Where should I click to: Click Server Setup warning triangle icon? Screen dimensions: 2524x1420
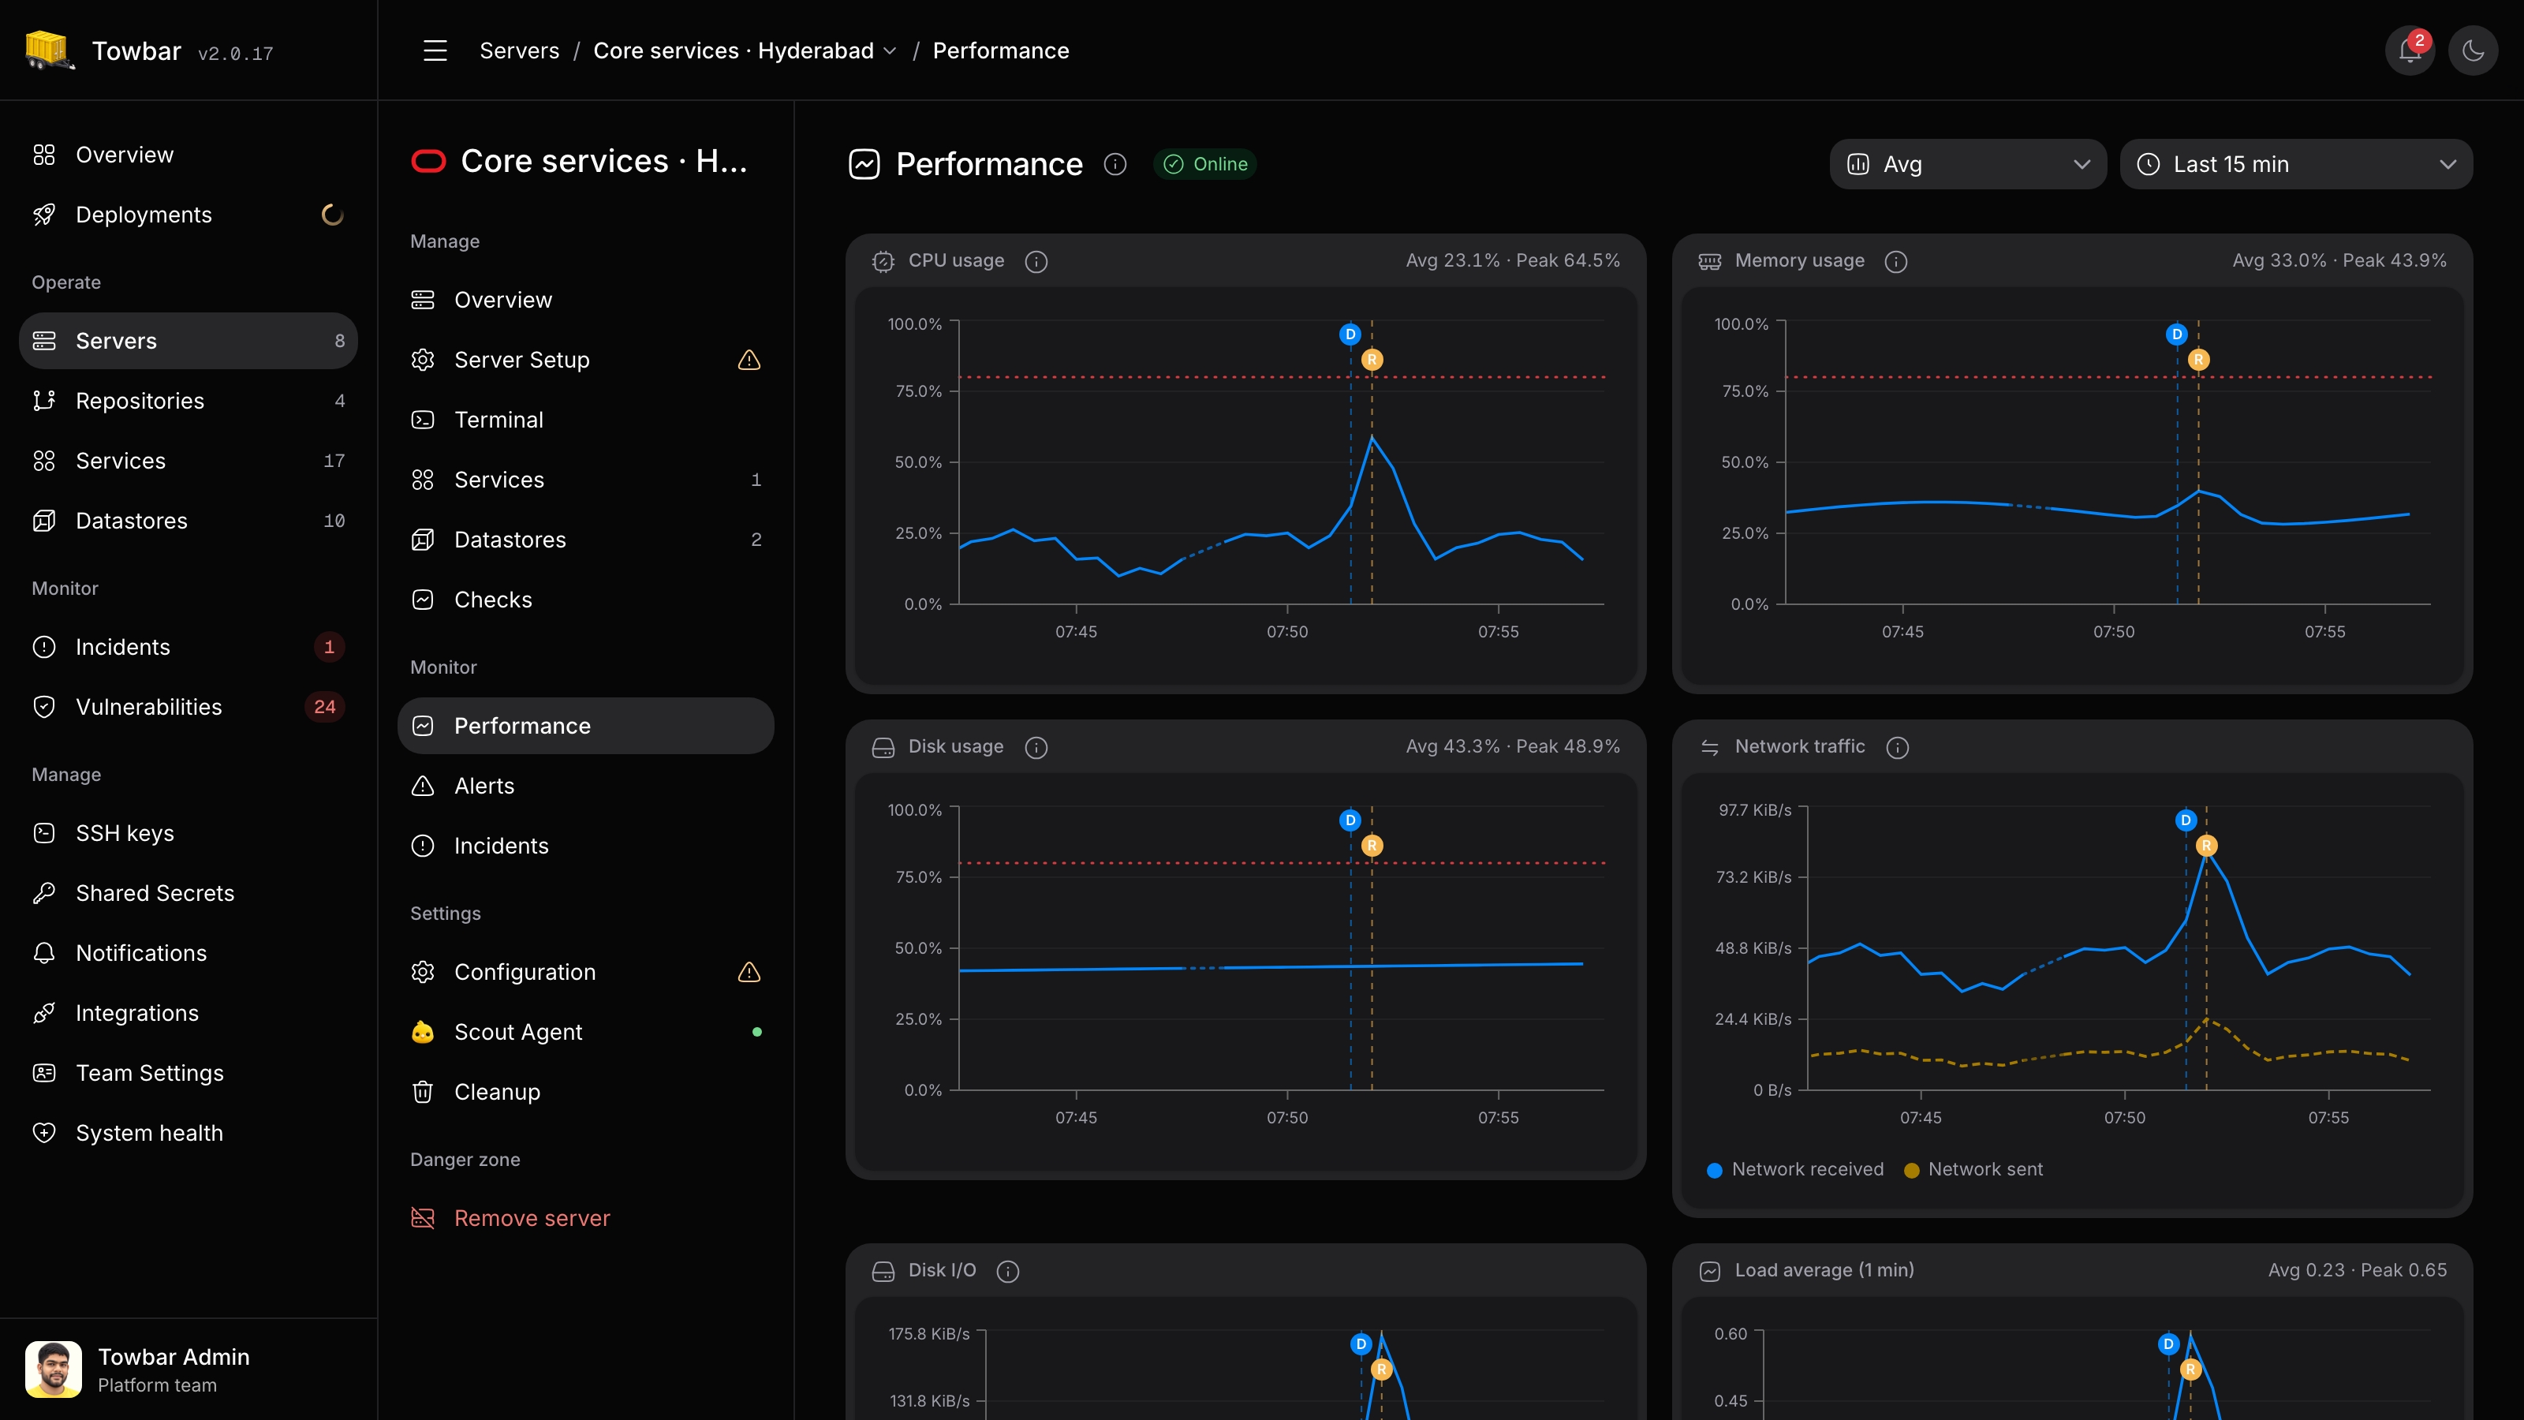point(749,361)
